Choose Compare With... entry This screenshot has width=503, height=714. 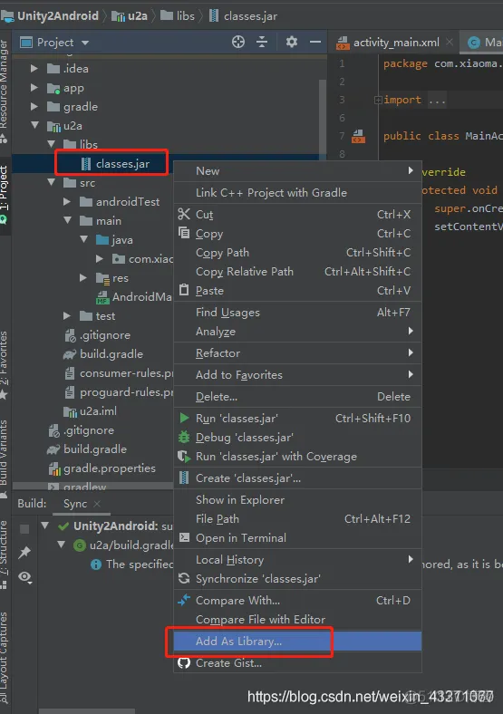click(297, 601)
